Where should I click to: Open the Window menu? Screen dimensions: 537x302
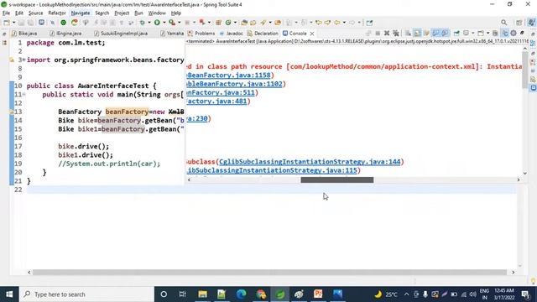(x=157, y=13)
